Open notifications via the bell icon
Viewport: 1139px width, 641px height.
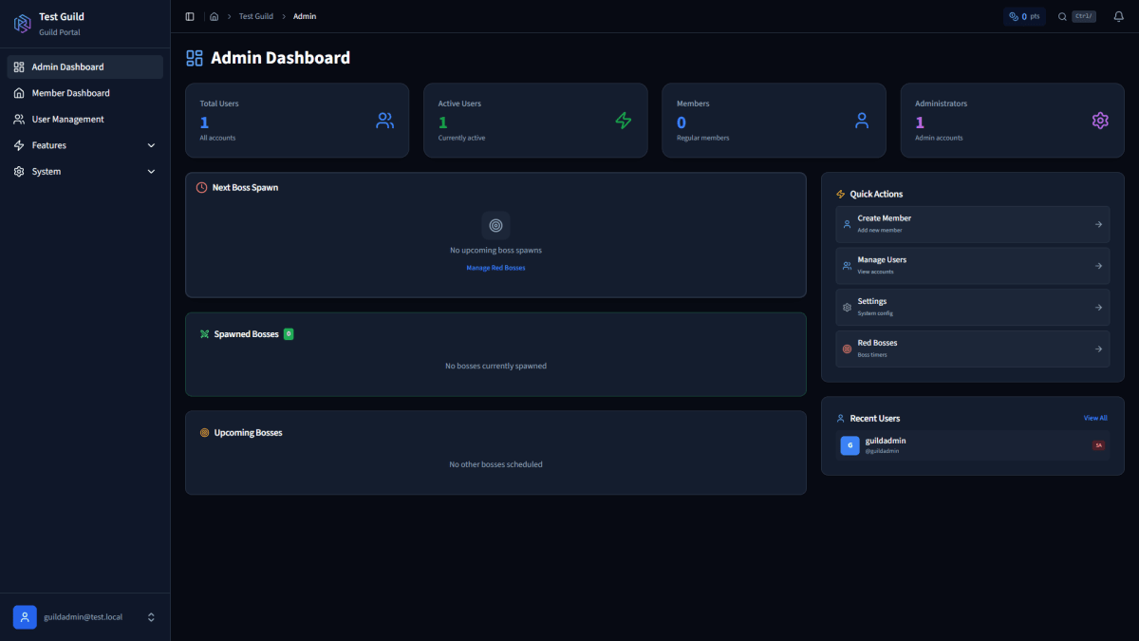pos(1118,16)
